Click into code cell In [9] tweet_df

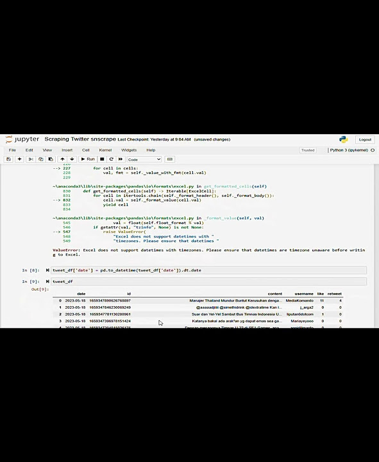(x=209, y=282)
